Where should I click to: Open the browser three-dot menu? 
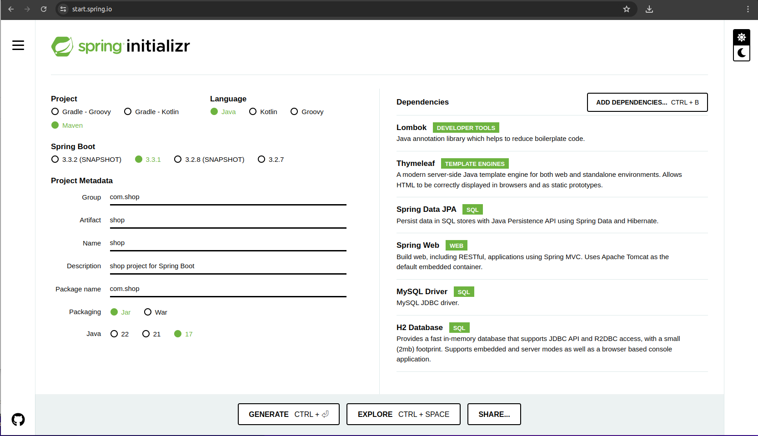click(x=748, y=9)
